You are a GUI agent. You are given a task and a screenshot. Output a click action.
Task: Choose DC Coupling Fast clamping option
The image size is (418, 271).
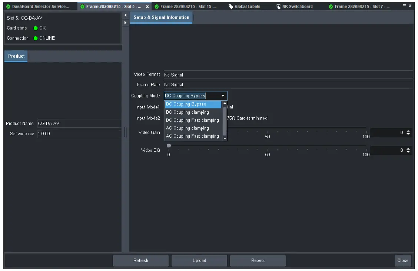click(193, 120)
